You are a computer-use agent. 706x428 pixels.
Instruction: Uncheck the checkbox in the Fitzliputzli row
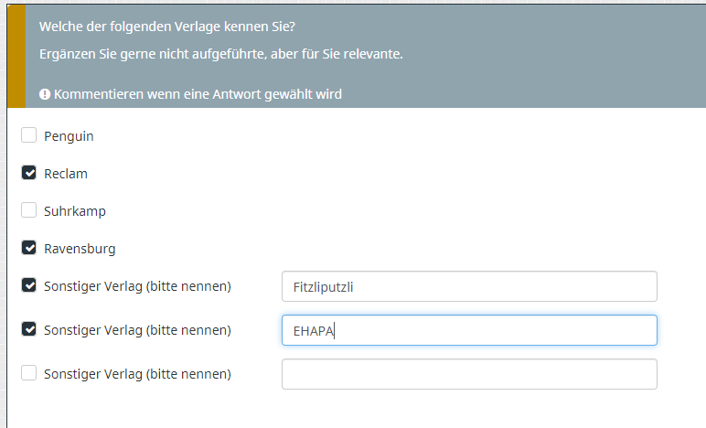coord(28,285)
